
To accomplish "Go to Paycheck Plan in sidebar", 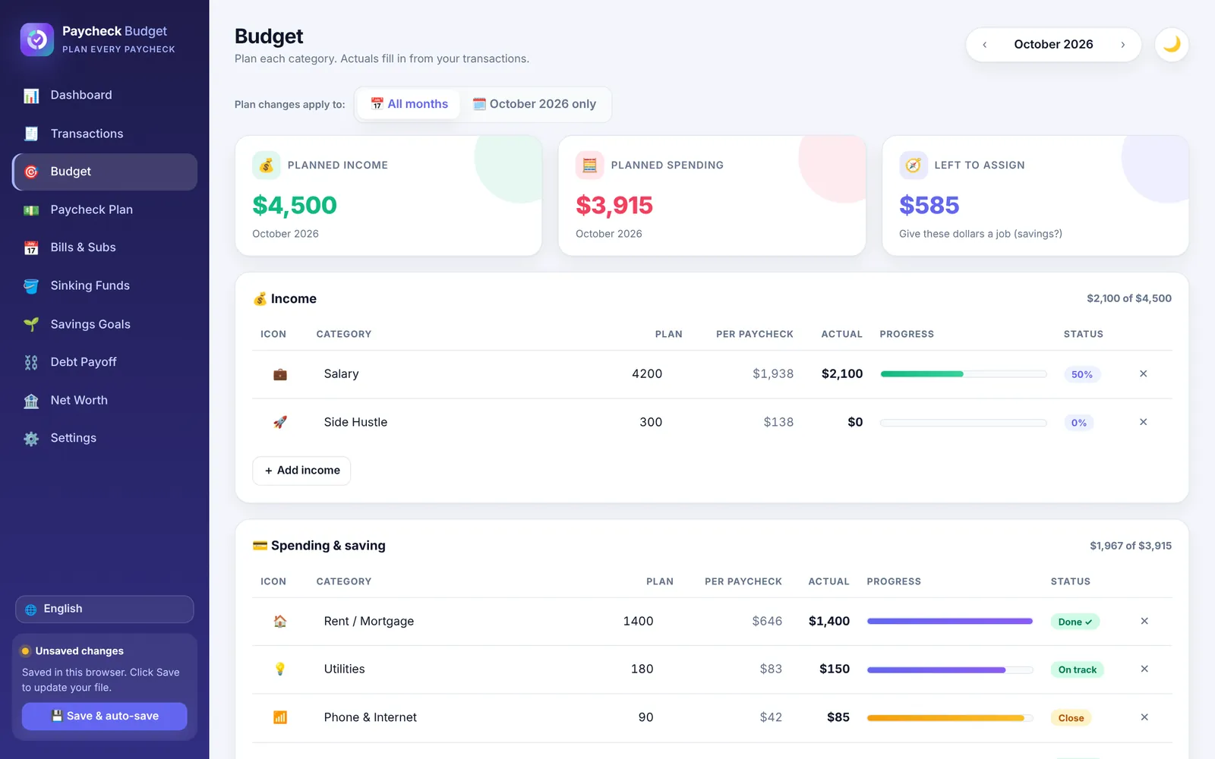I will [x=105, y=209].
